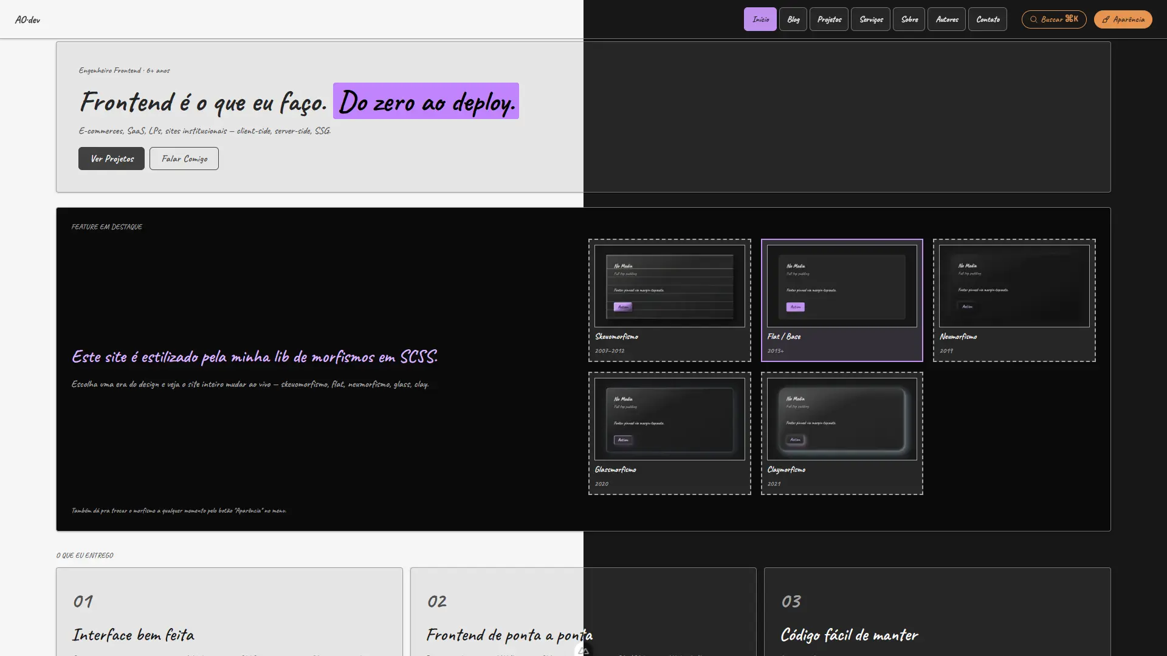Image resolution: width=1167 pixels, height=656 pixels.
Task: Navigate to the Sobre page
Action: [x=909, y=19]
